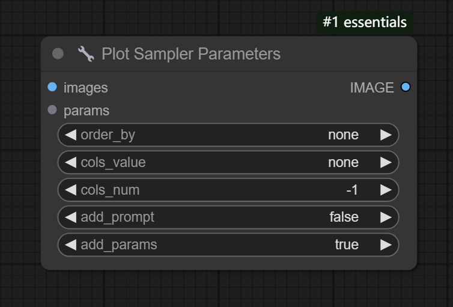Click left arrow of add_prompt
This screenshot has width=453, height=307.
click(71, 217)
